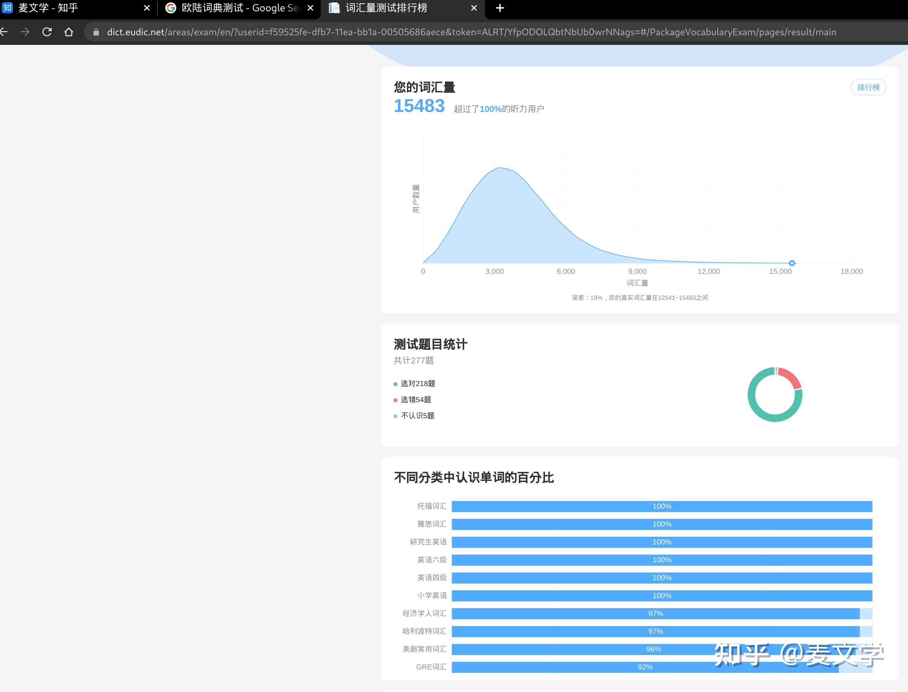Click the home button icon

(70, 32)
